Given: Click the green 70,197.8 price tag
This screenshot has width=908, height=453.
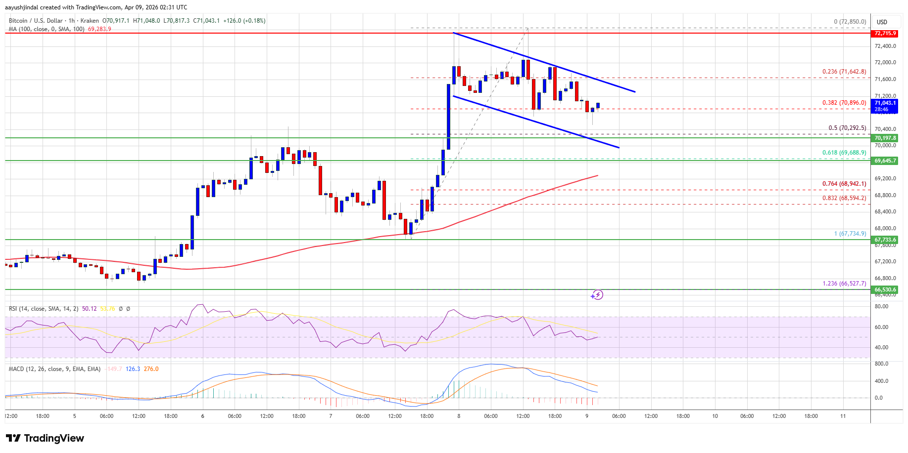Looking at the screenshot, I should click(885, 138).
